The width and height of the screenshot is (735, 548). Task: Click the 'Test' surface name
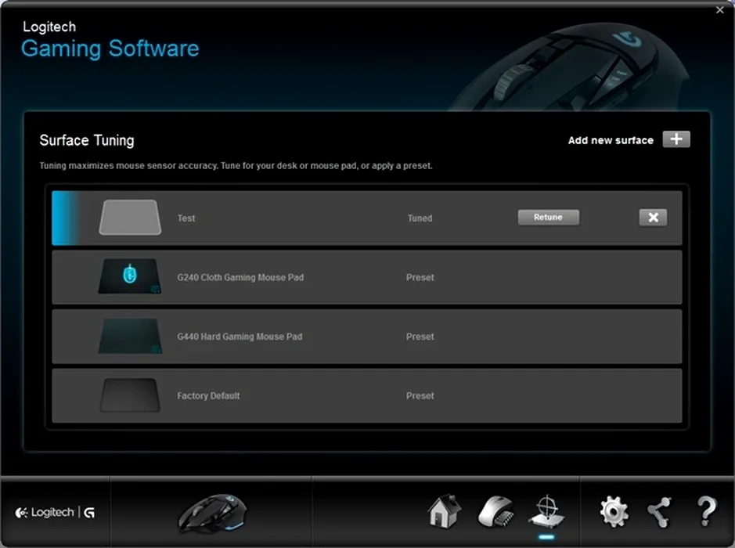click(x=186, y=218)
